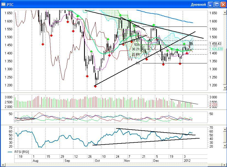The width and height of the screenshot is (227, 167).
Task: Click the "2012" year label on the time axis
Action: (x=187, y=161)
